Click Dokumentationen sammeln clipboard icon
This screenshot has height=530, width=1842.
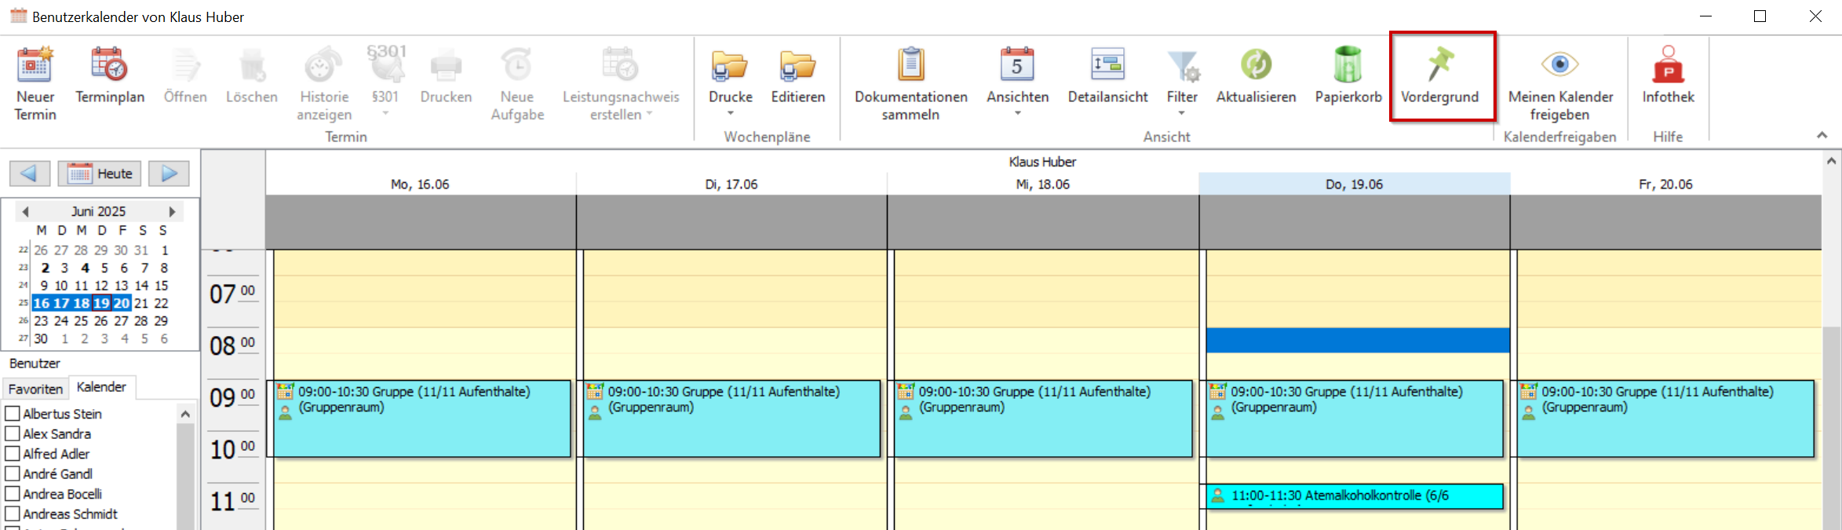(910, 66)
